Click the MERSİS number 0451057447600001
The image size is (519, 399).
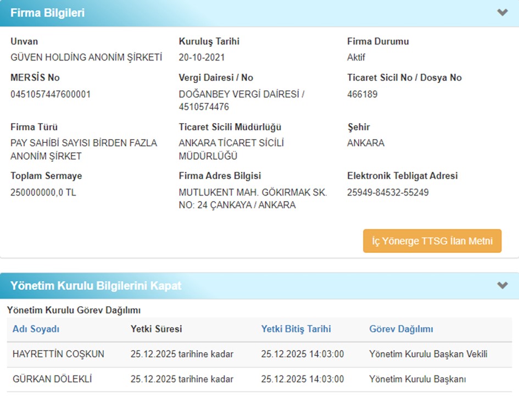tap(51, 95)
